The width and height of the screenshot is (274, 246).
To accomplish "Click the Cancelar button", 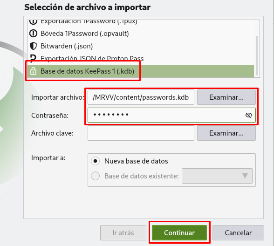I will coord(238,233).
